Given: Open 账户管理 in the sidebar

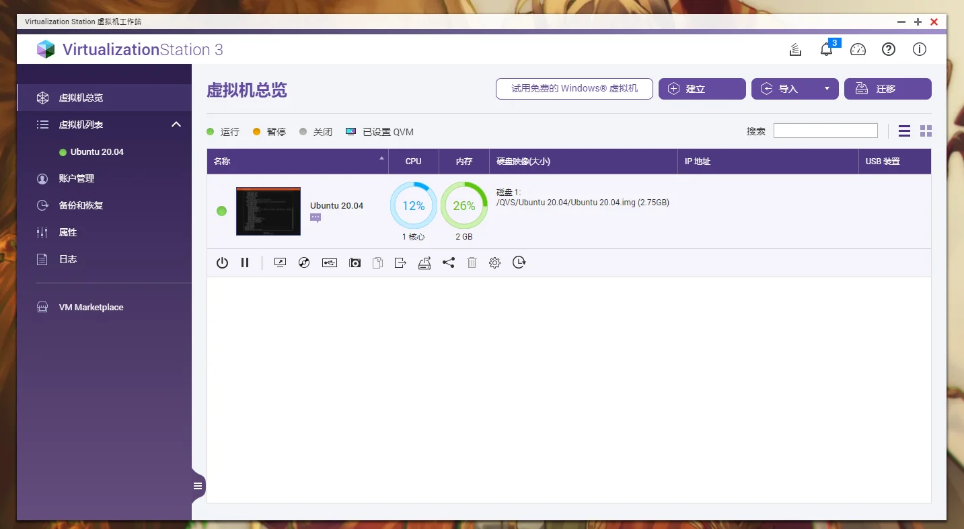Looking at the screenshot, I should click(x=104, y=178).
